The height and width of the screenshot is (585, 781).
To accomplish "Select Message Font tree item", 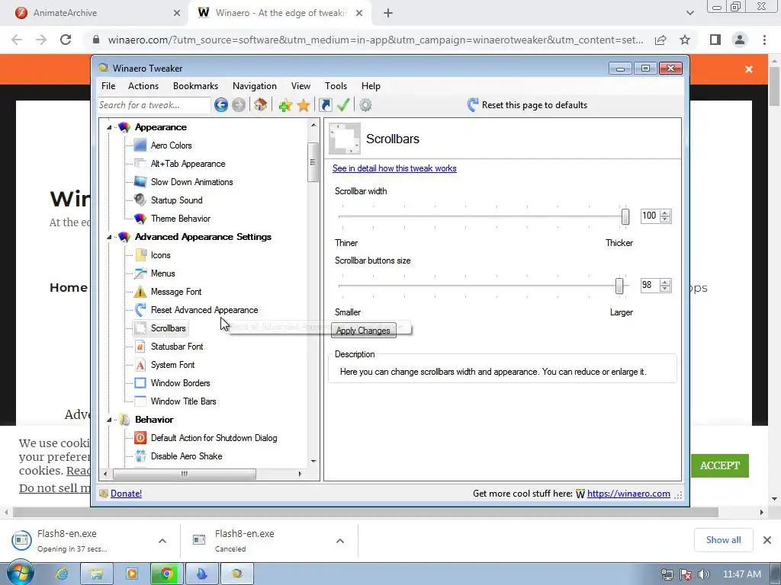I will point(176,292).
